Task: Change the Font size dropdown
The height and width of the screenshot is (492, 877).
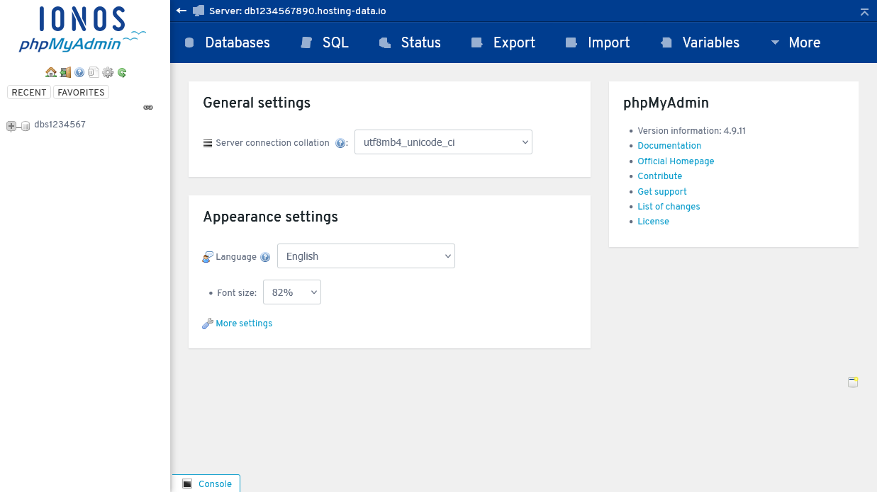Action: (291, 292)
